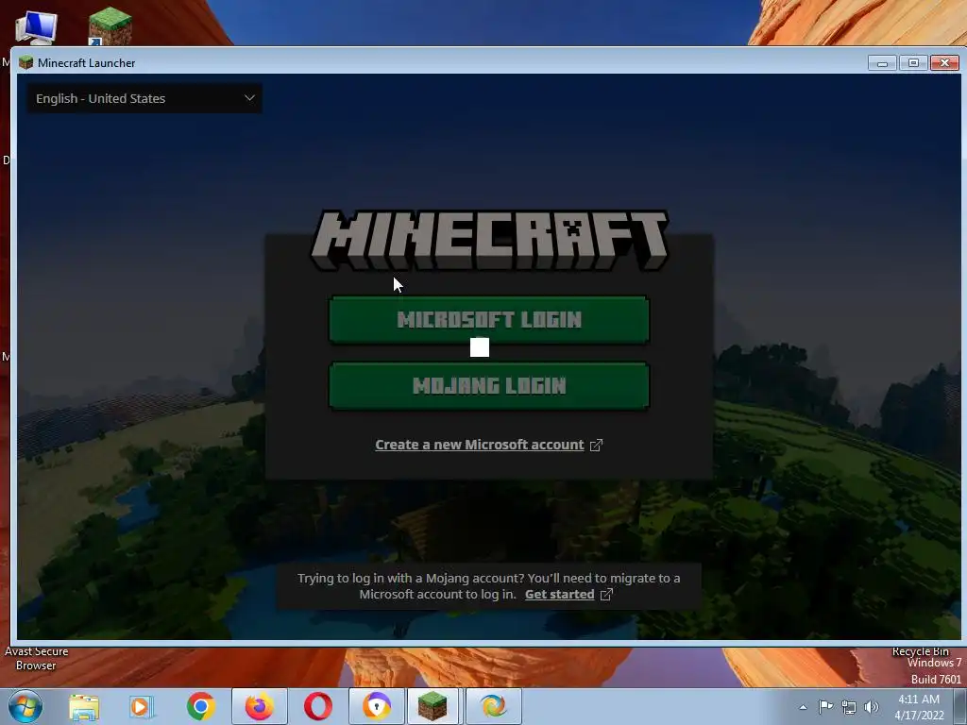Click the Action Center flag tray icon
Viewport: 967px width, 725px height.
pos(825,706)
